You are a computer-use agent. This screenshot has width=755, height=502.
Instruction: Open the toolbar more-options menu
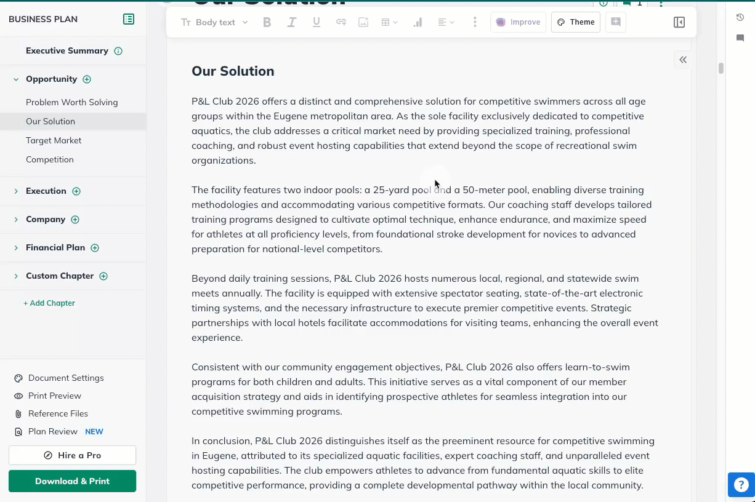click(x=474, y=22)
